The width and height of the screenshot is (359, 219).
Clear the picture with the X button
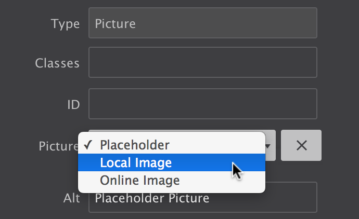pyautogui.click(x=301, y=145)
